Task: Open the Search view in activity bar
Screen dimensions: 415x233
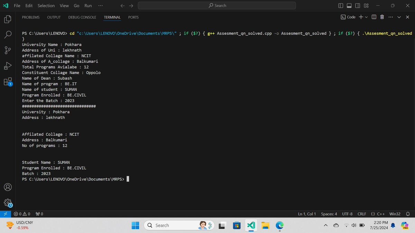Action: tap(8, 35)
